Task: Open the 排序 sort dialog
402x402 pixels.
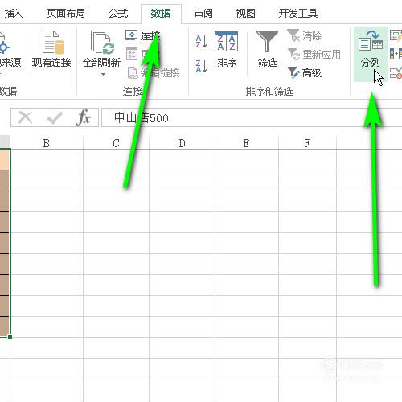Action: click(x=227, y=50)
